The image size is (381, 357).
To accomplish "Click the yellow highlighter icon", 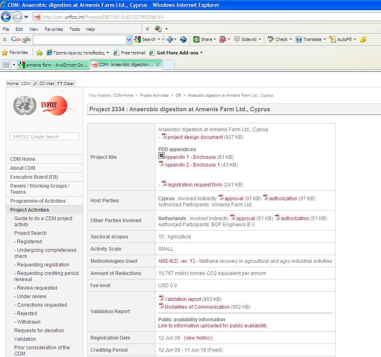I will click(363, 39).
